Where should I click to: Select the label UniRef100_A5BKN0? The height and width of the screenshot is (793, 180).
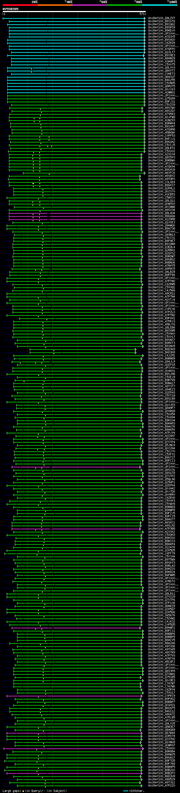click(x=161, y=133)
